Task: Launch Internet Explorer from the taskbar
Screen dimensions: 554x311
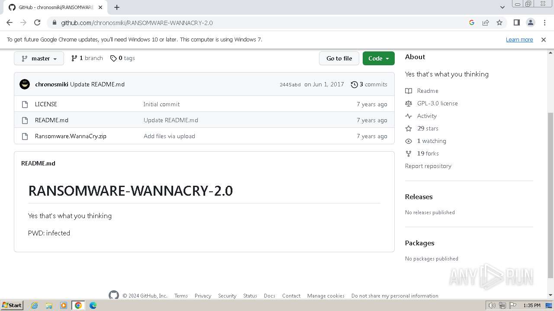Action: 35,305
